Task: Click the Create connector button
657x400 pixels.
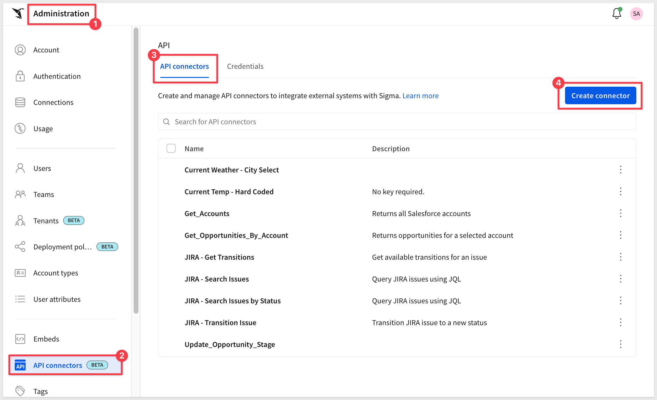Action: [x=600, y=96]
